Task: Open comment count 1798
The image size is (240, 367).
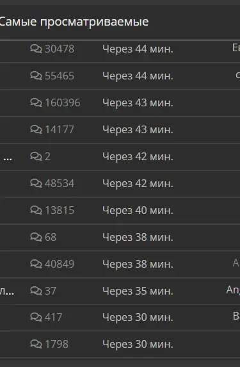Action: tap(56, 344)
